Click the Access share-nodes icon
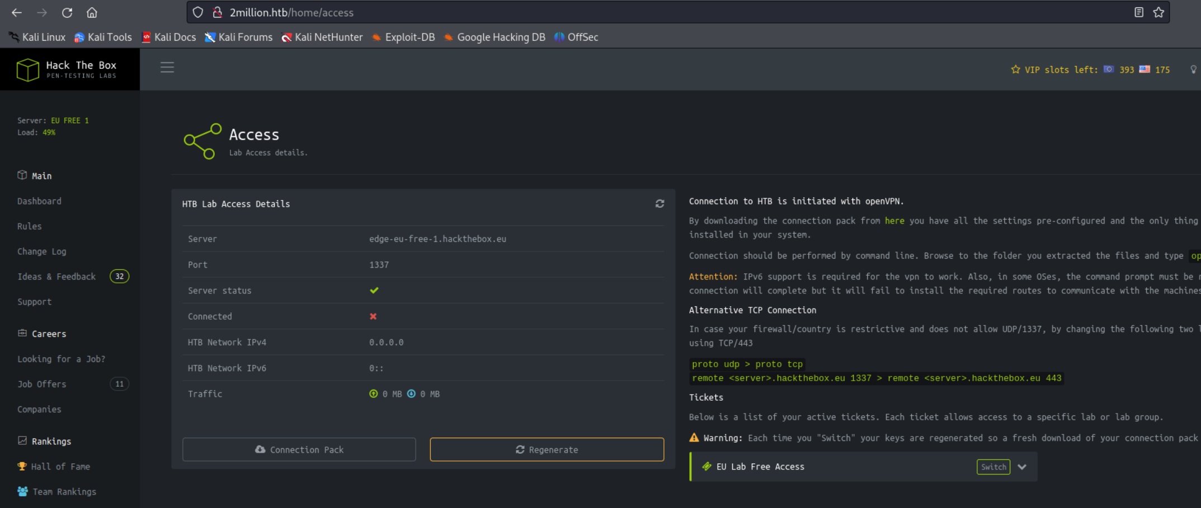This screenshot has height=508, width=1201. pyautogui.click(x=202, y=141)
